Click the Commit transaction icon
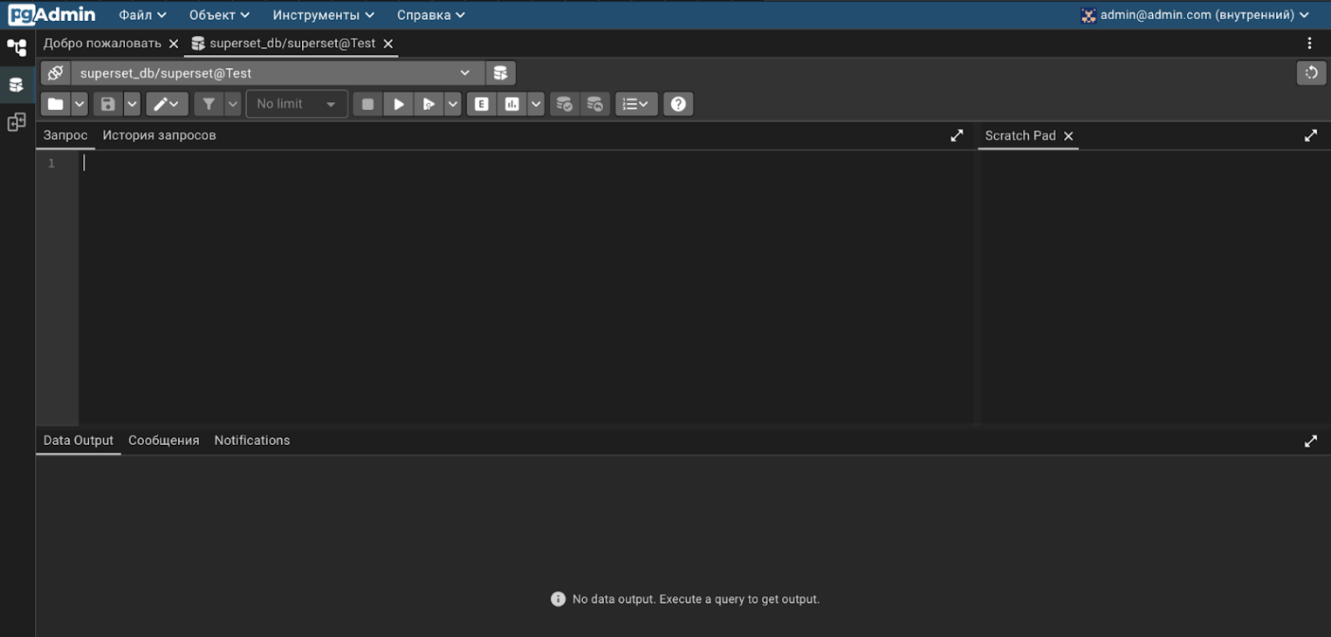 click(x=565, y=104)
